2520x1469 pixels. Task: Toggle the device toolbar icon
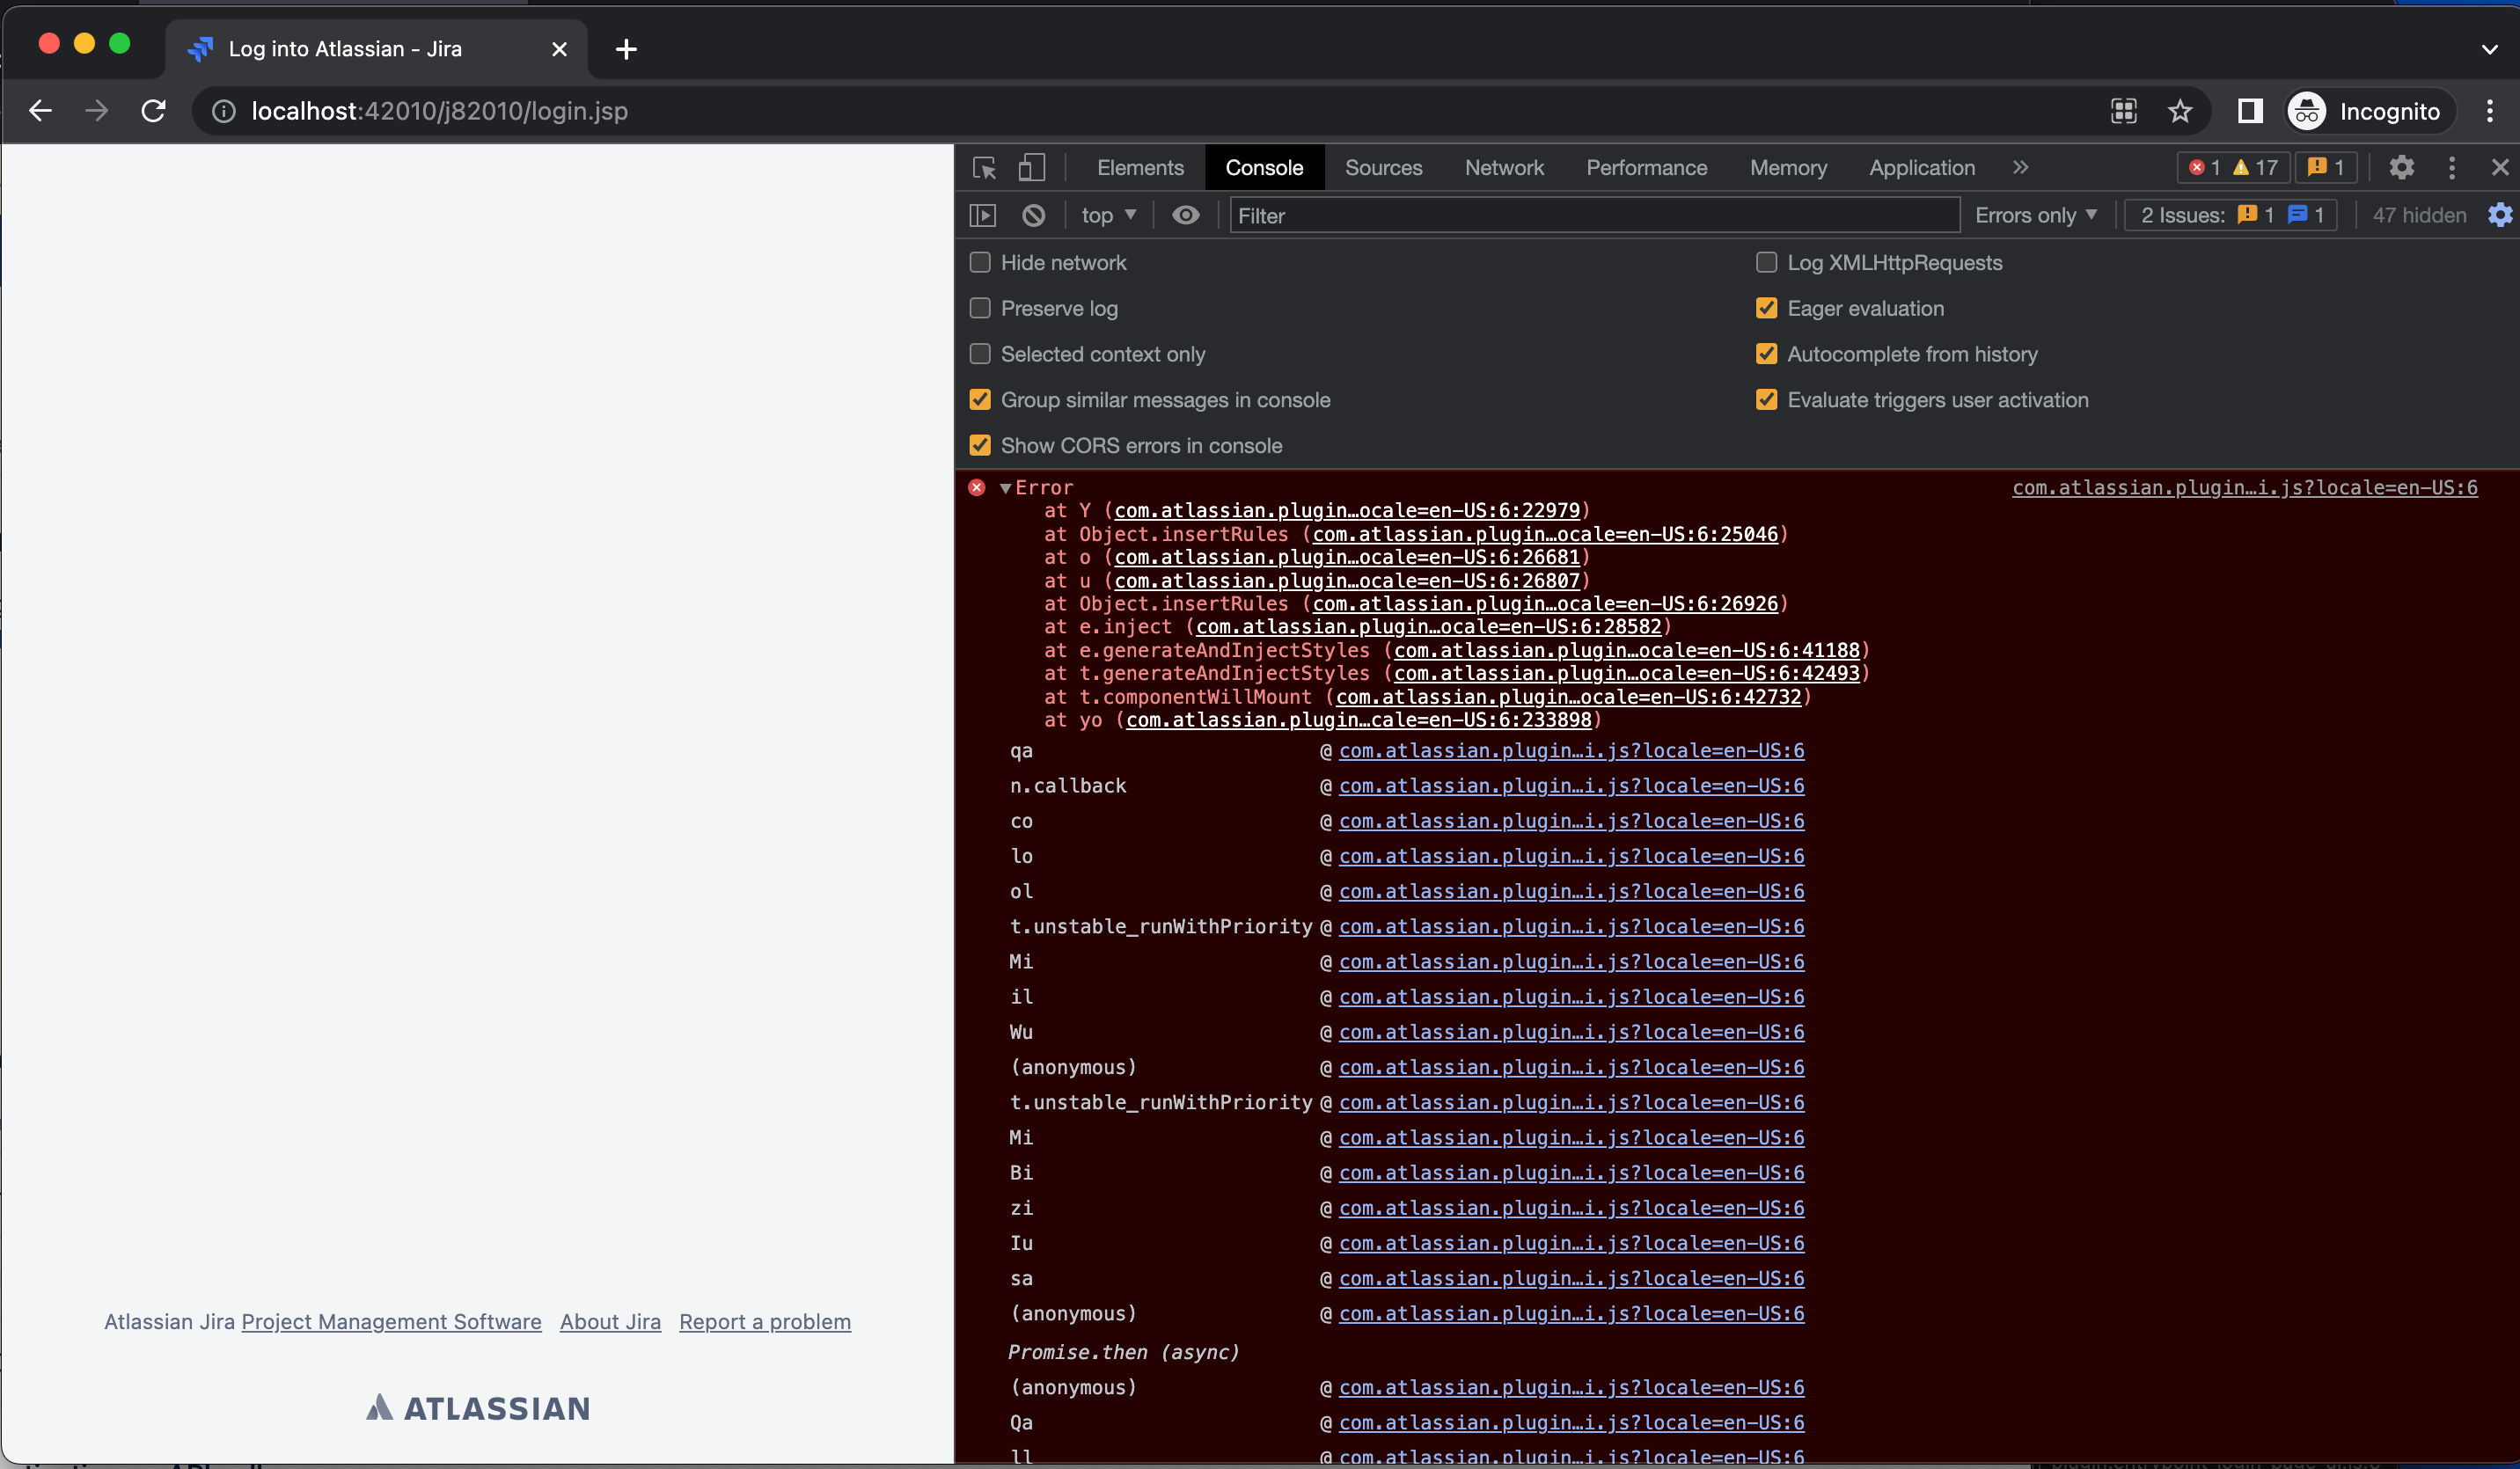tap(1031, 168)
